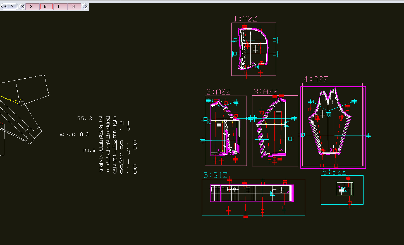Image resolution: width=404 pixels, height=245 pixels.
Task: Switch to size XL
Action: coord(74,7)
